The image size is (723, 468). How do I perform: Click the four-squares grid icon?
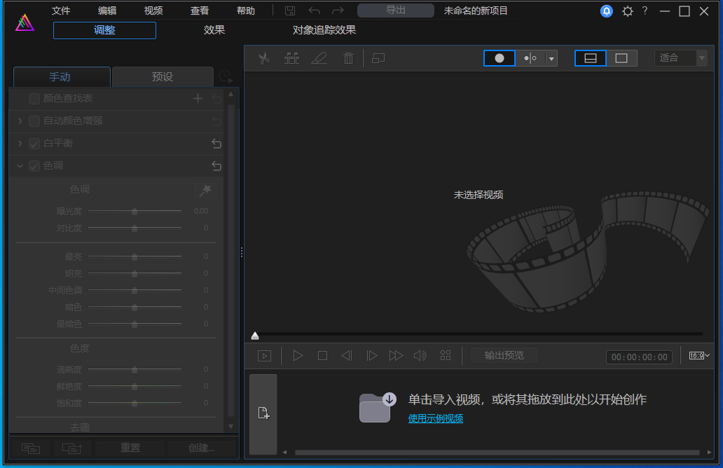(x=446, y=355)
